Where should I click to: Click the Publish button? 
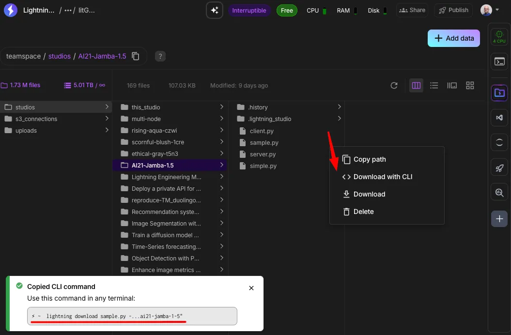(x=453, y=10)
